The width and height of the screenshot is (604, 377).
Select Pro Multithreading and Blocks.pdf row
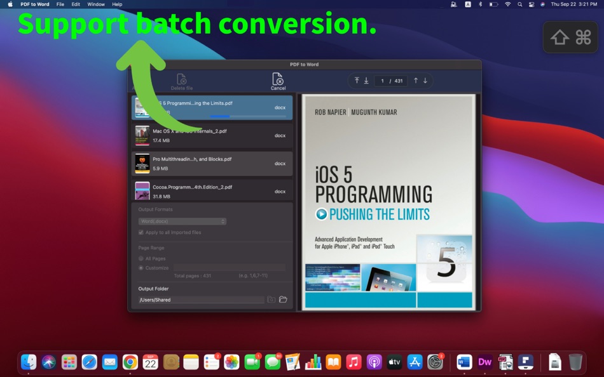[x=212, y=164]
